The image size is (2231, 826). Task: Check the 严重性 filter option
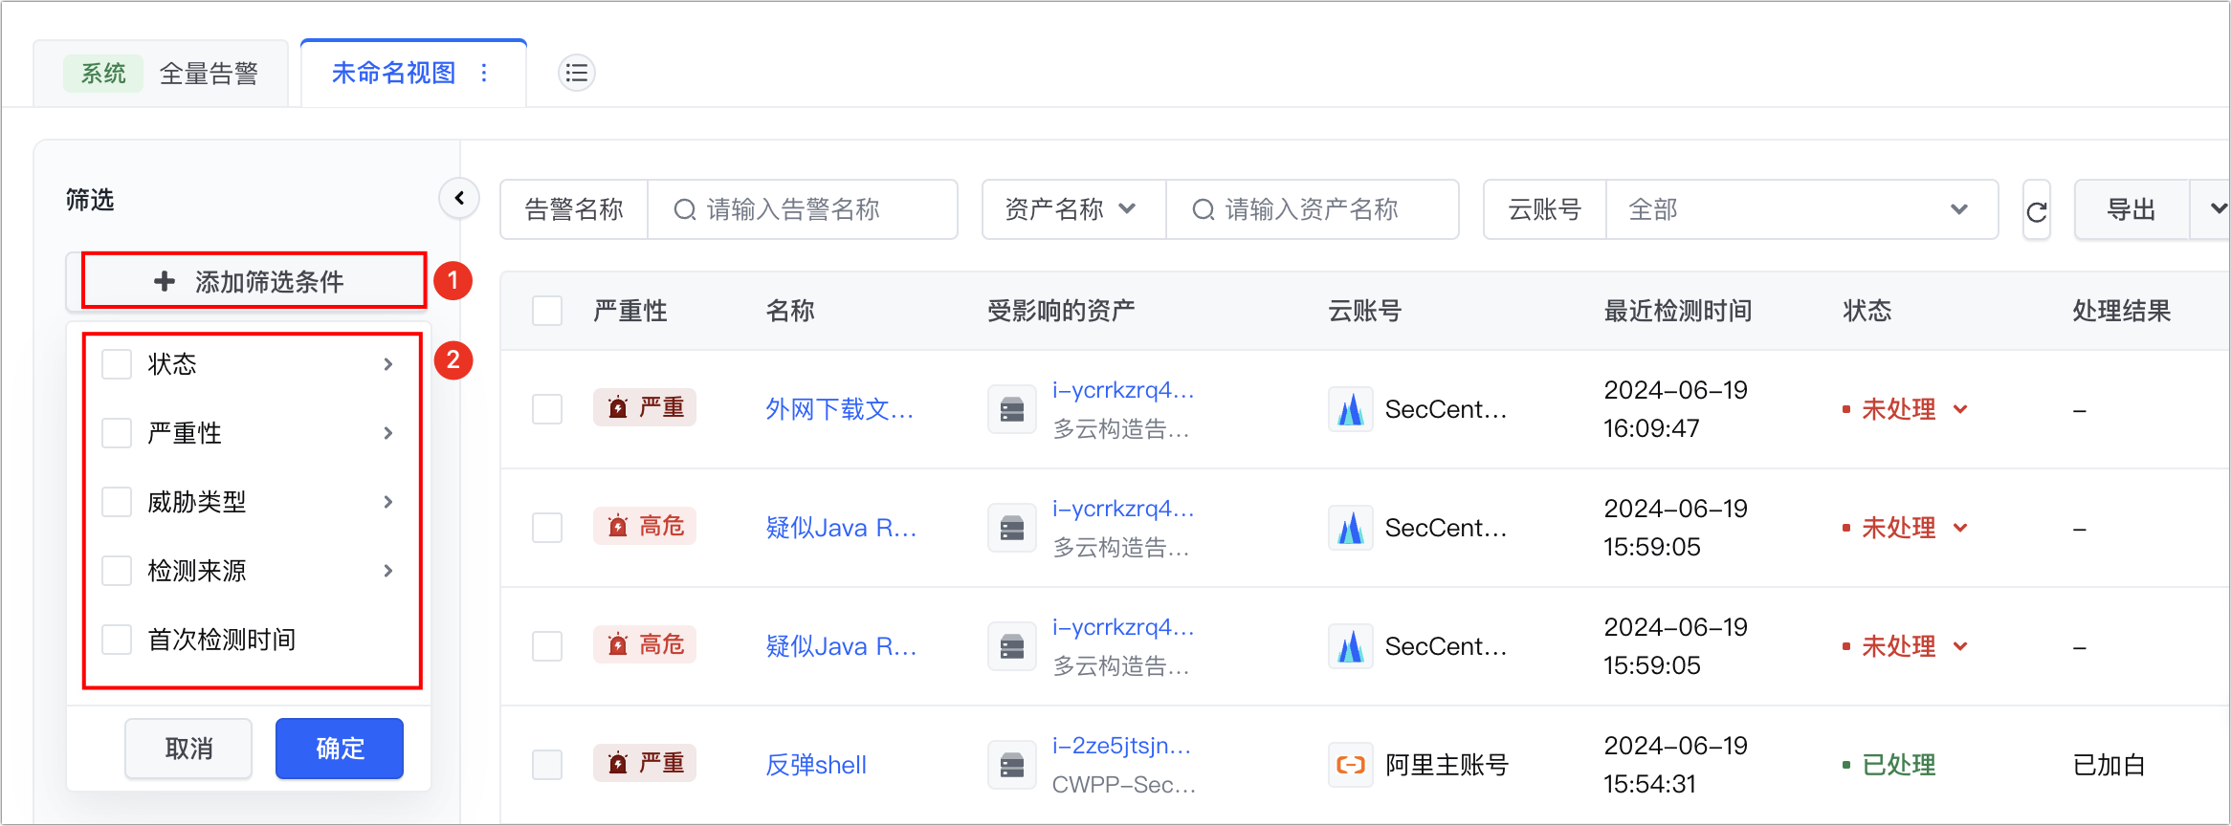(117, 433)
